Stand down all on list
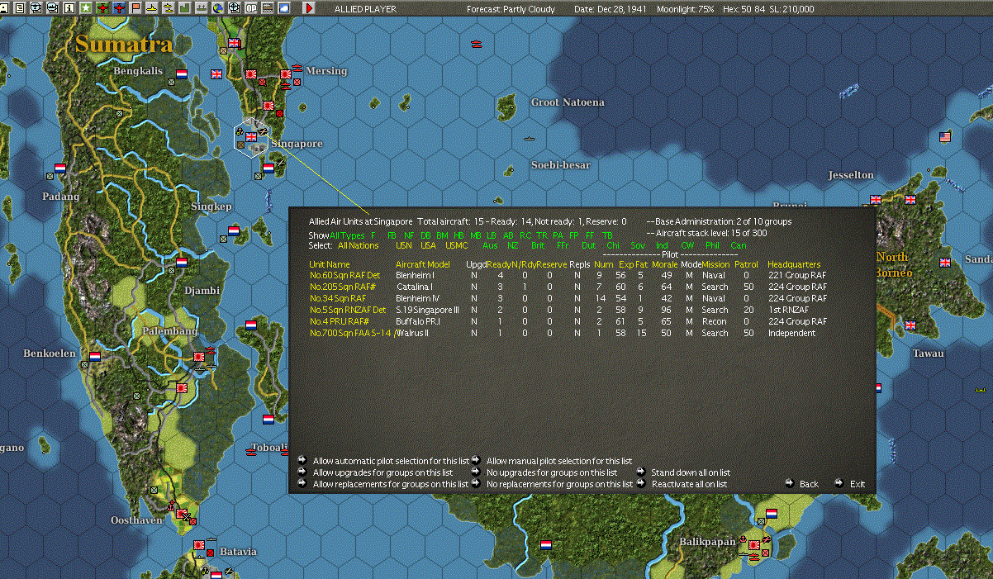Screen dimensions: 993x579 [691, 472]
